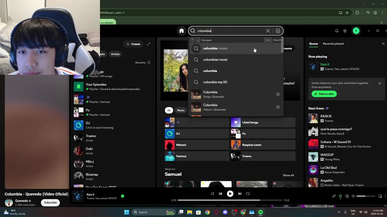
Task: Filter library by Artists chip
Action: (x=115, y=54)
